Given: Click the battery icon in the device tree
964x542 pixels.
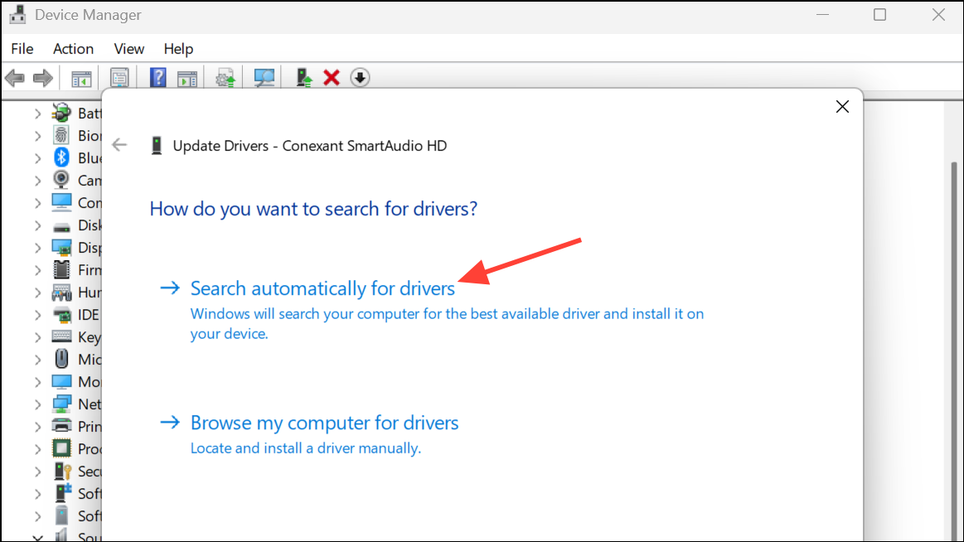Looking at the screenshot, I should tap(61, 113).
